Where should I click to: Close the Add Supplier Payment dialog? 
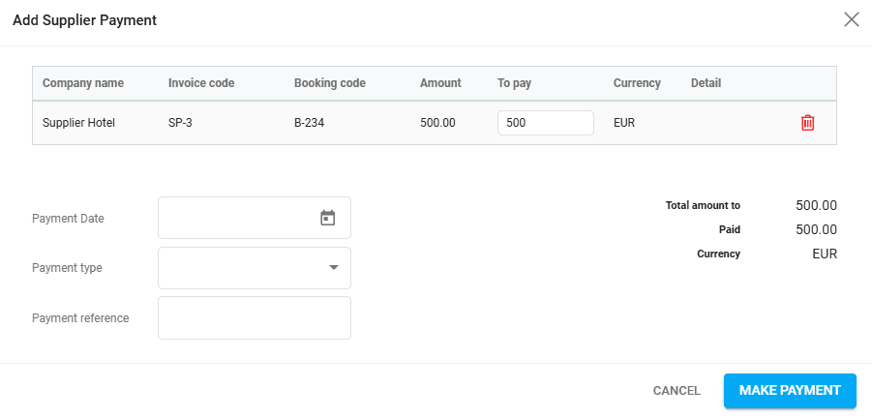tap(852, 19)
